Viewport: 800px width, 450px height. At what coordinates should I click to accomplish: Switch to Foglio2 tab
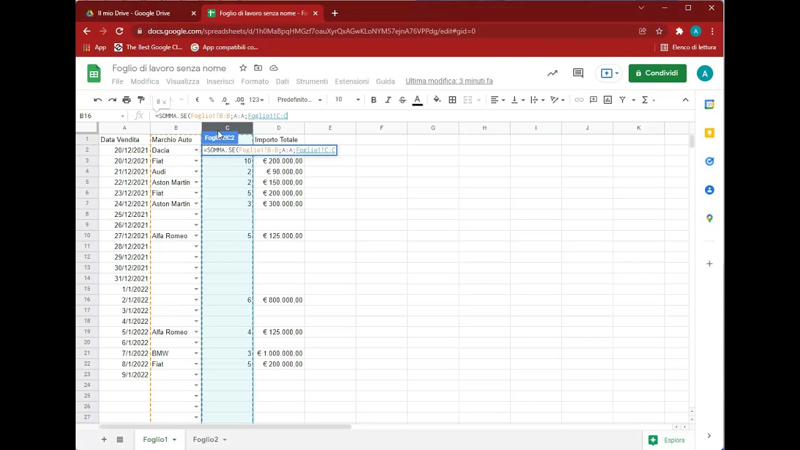coord(206,439)
